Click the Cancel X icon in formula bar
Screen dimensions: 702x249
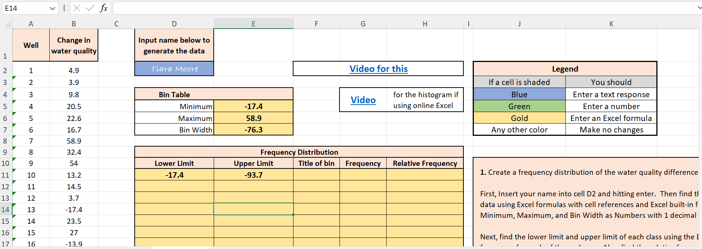tap(77, 8)
